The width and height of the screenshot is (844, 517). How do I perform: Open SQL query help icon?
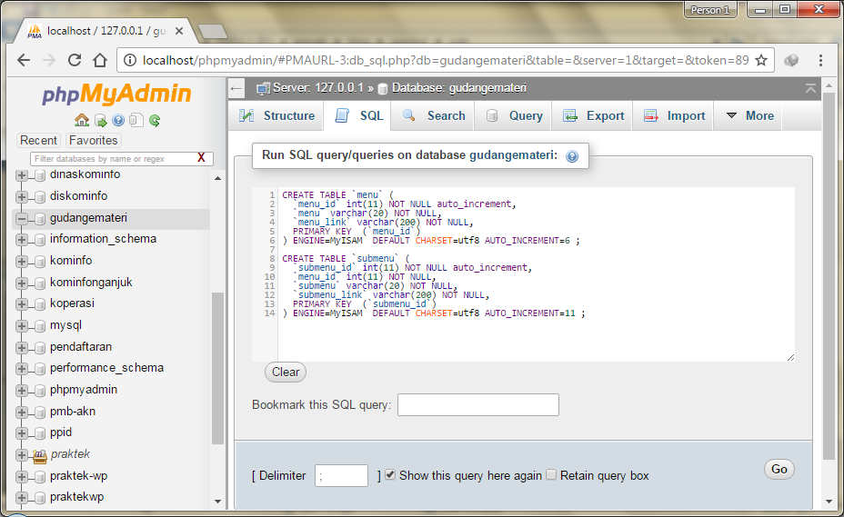pyautogui.click(x=572, y=156)
